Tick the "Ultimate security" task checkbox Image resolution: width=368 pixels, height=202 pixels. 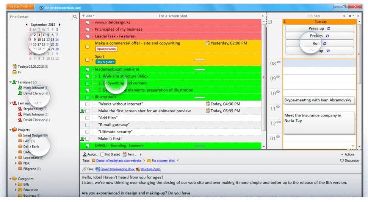(87, 132)
